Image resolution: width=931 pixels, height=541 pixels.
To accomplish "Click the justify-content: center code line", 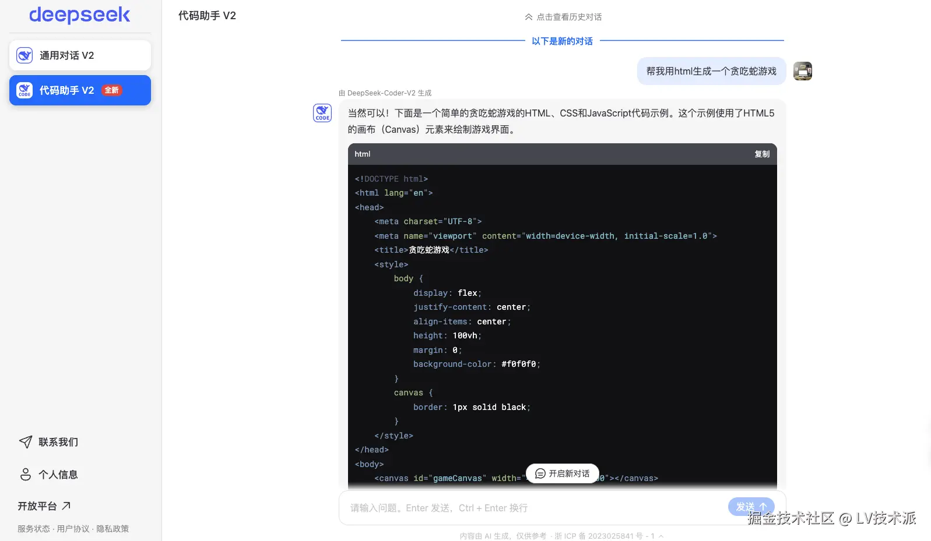I will 472,307.
